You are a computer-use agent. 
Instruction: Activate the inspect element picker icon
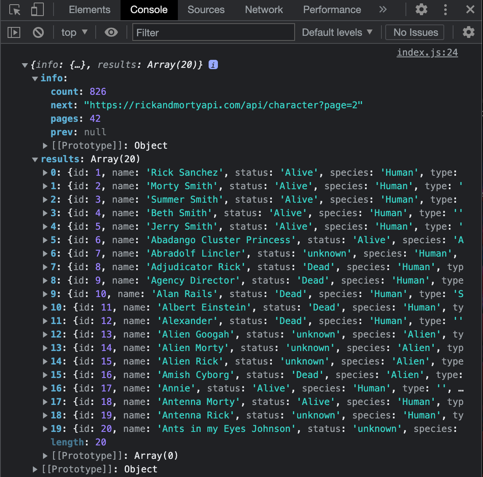tap(14, 10)
